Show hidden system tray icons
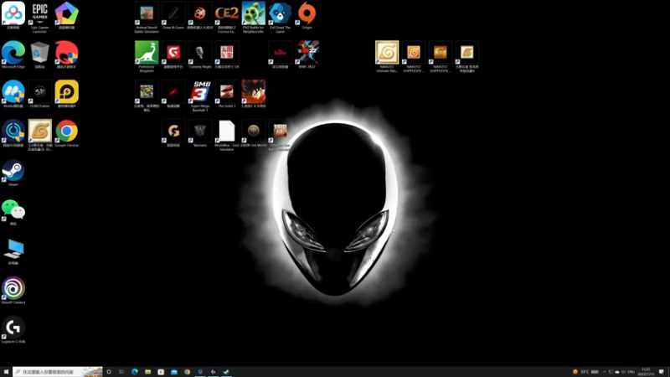The width and height of the screenshot is (670, 377). (604, 372)
